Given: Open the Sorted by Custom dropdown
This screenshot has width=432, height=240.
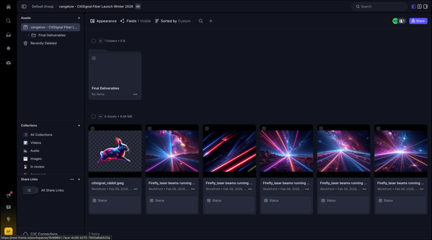Looking at the screenshot, I should click(173, 21).
